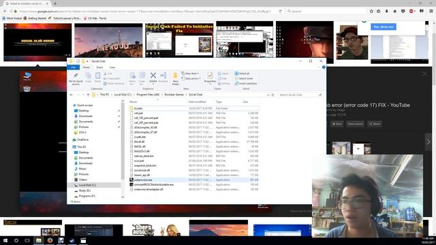
Task: Click the Share button in image preview
Action: [375, 124]
